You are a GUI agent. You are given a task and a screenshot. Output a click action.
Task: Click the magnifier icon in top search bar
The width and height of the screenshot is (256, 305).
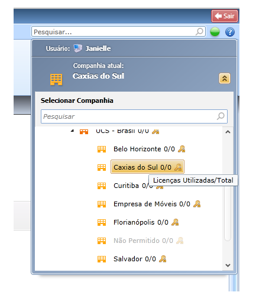tap(199, 31)
